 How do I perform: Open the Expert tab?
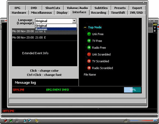coord(137,8)
